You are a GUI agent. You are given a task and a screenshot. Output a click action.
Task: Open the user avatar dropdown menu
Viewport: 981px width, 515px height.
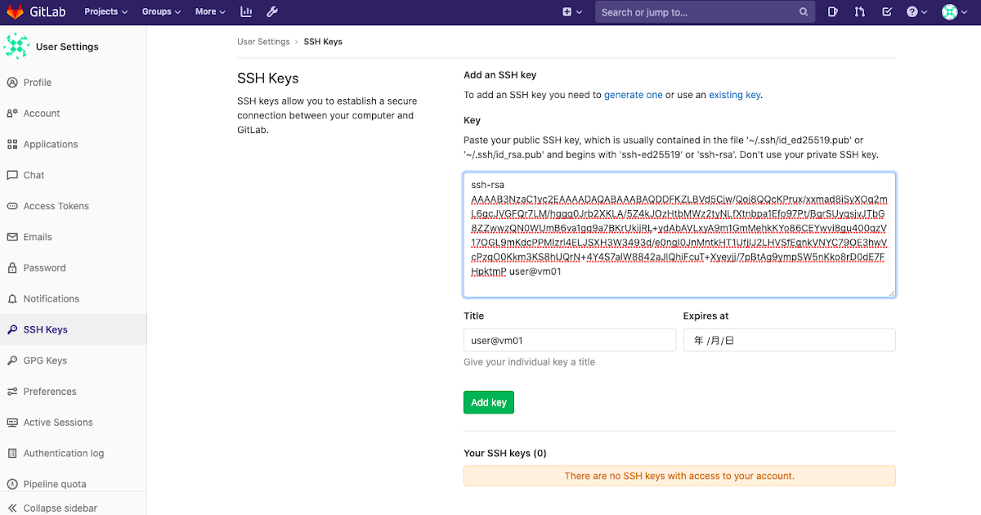[x=953, y=11]
